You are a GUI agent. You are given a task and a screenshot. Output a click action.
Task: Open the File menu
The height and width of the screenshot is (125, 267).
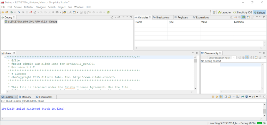3,7
